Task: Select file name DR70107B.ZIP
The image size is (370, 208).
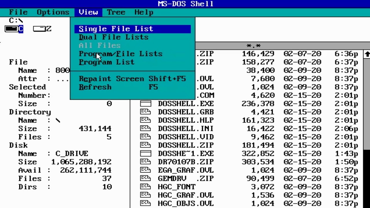Action: pos(186,162)
